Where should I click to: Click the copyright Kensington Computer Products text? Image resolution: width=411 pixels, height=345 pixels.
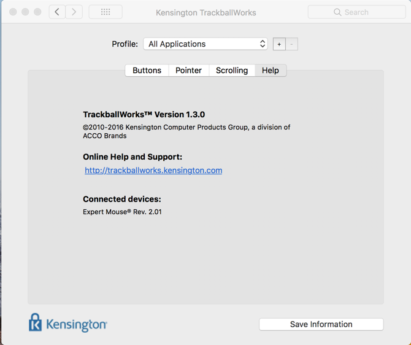click(186, 131)
